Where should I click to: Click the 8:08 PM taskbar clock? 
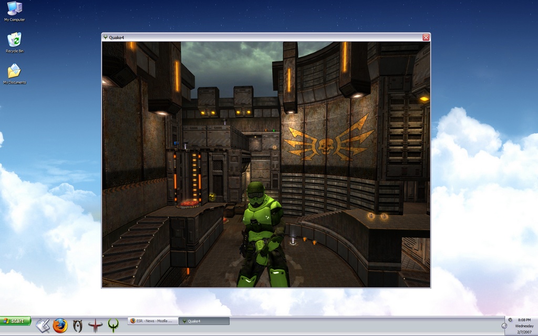(x=524, y=320)
